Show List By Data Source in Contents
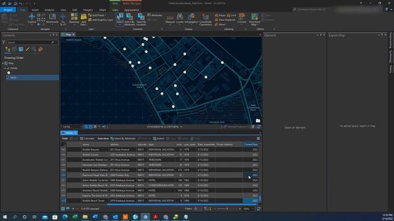The image size is (394, 221). pyautogui.click(x=14, y=49)
